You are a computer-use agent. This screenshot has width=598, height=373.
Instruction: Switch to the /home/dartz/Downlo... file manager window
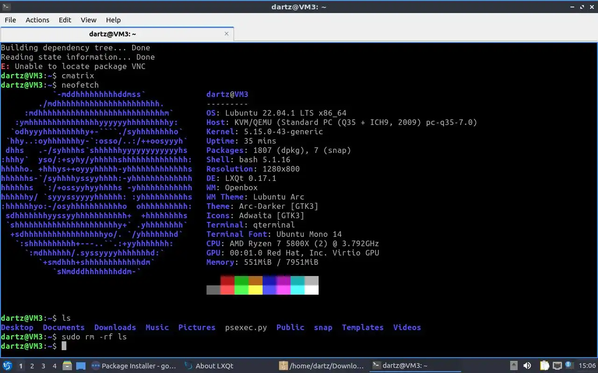pyautogui.click(x=321, y=366)
